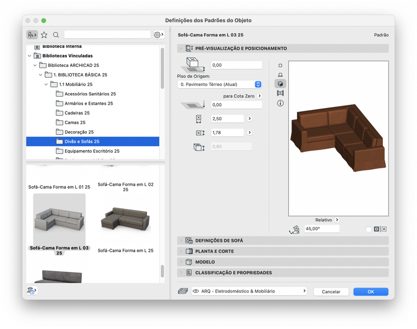Select the 2D symbol preview icon
This screenshot has height=329, width=417.
tap(280, 66)
